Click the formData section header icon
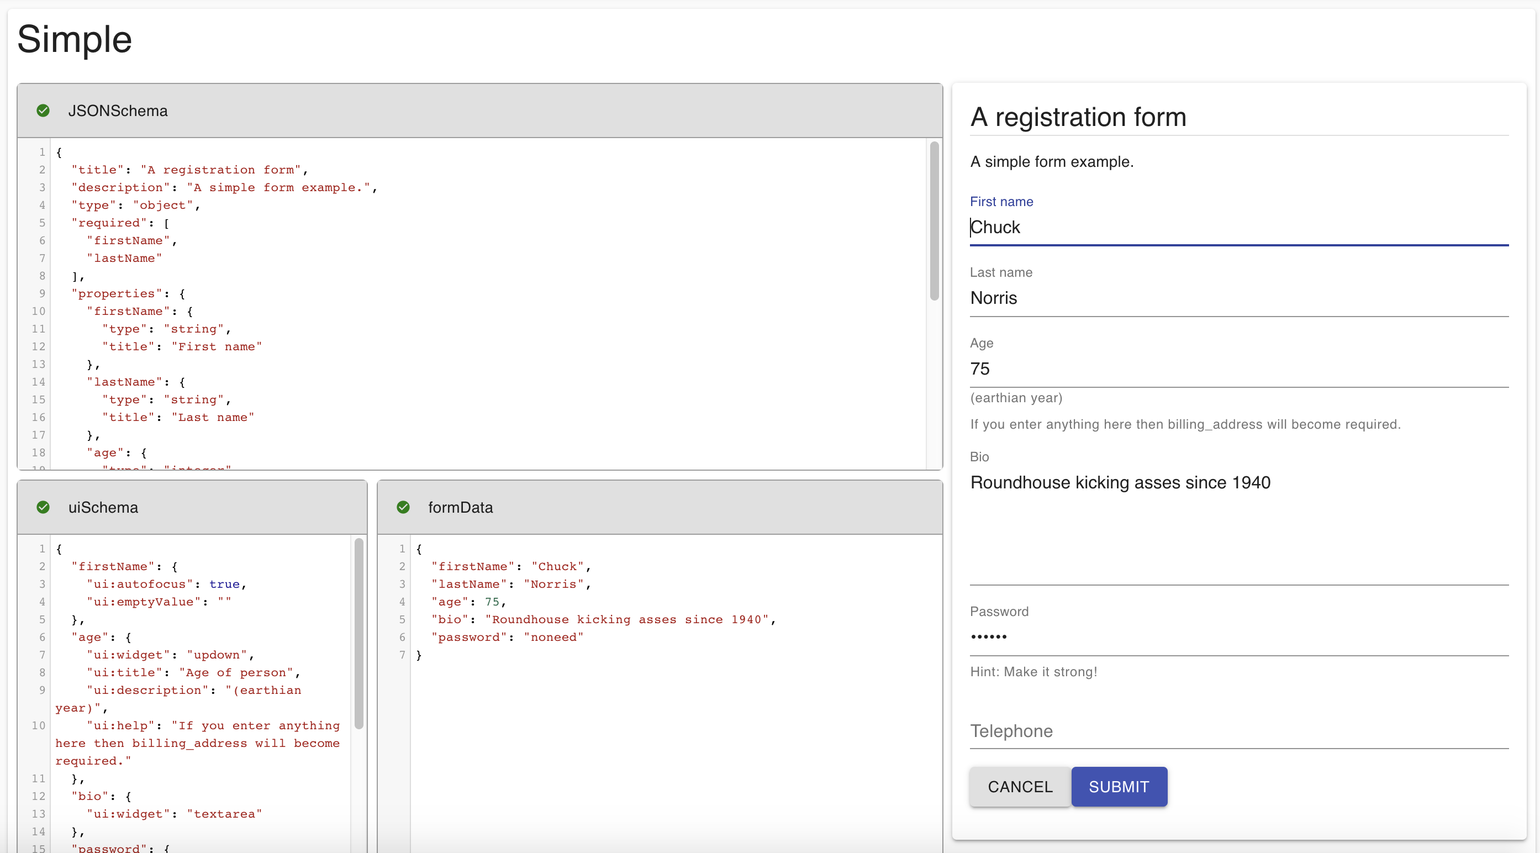Image resolution: width=1540 pixels, height=853 pixels. [x=402, y=507]
